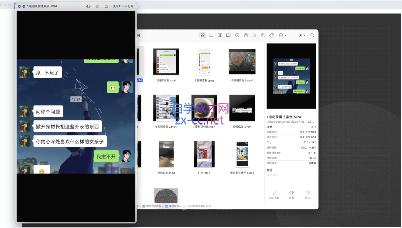Click the chat message 撇开身材长相这些外表的东西

[x=68, y=127]
